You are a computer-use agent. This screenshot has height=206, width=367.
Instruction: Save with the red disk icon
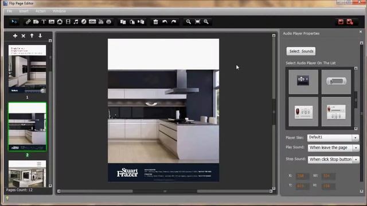[341, 22]
